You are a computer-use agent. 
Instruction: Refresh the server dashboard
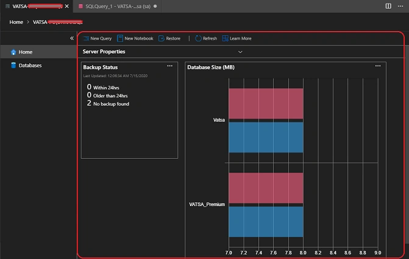(x=206, y=38)
